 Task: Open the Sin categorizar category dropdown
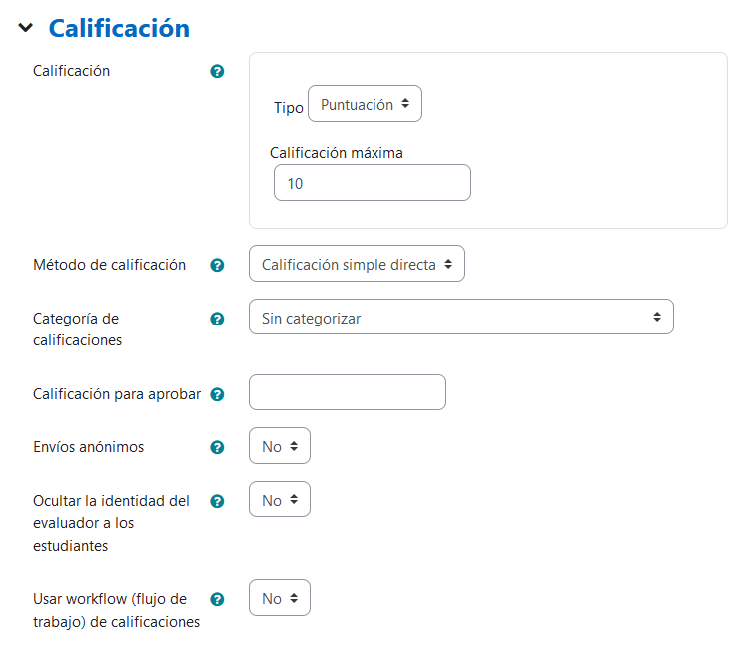[461, 317]
